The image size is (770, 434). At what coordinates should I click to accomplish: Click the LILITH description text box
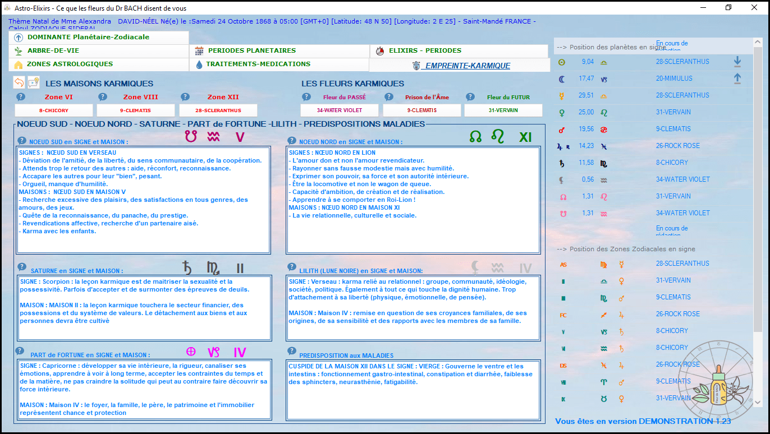(x=413, y=308)
